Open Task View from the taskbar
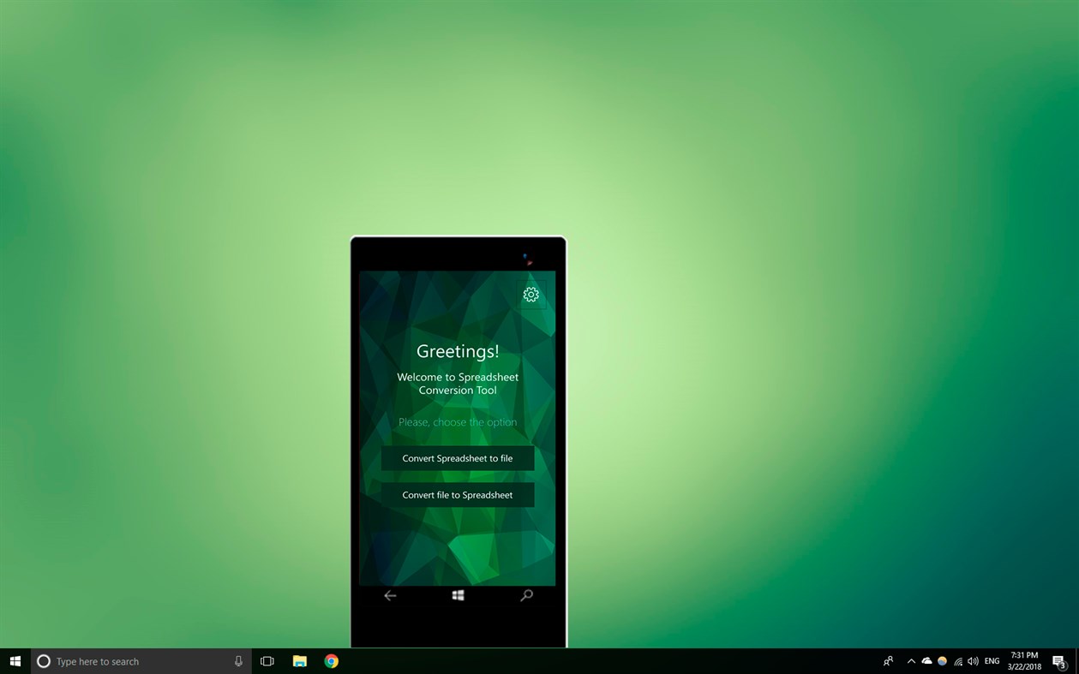This screenshot has height=674, width=1079. (267, 660)
